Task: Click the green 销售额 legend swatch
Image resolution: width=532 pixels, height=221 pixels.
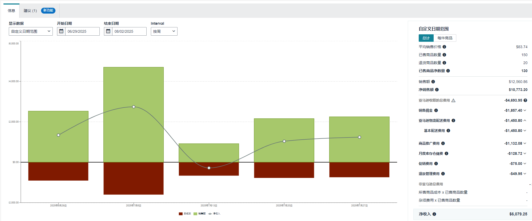Action: click(195, 214)
